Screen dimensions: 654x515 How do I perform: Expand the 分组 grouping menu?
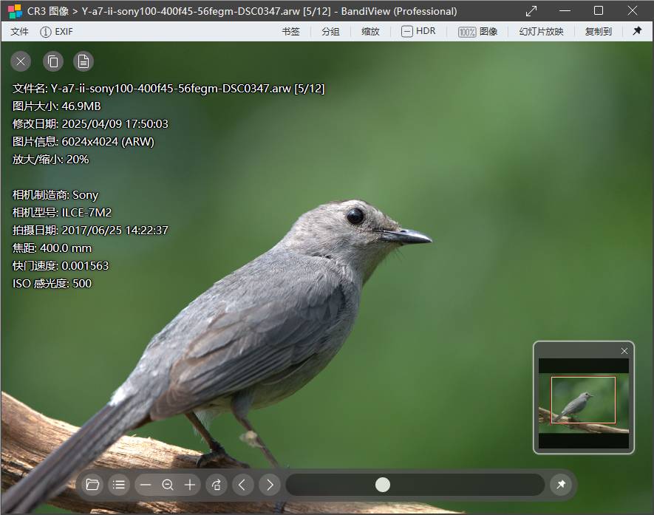point(330,32)
